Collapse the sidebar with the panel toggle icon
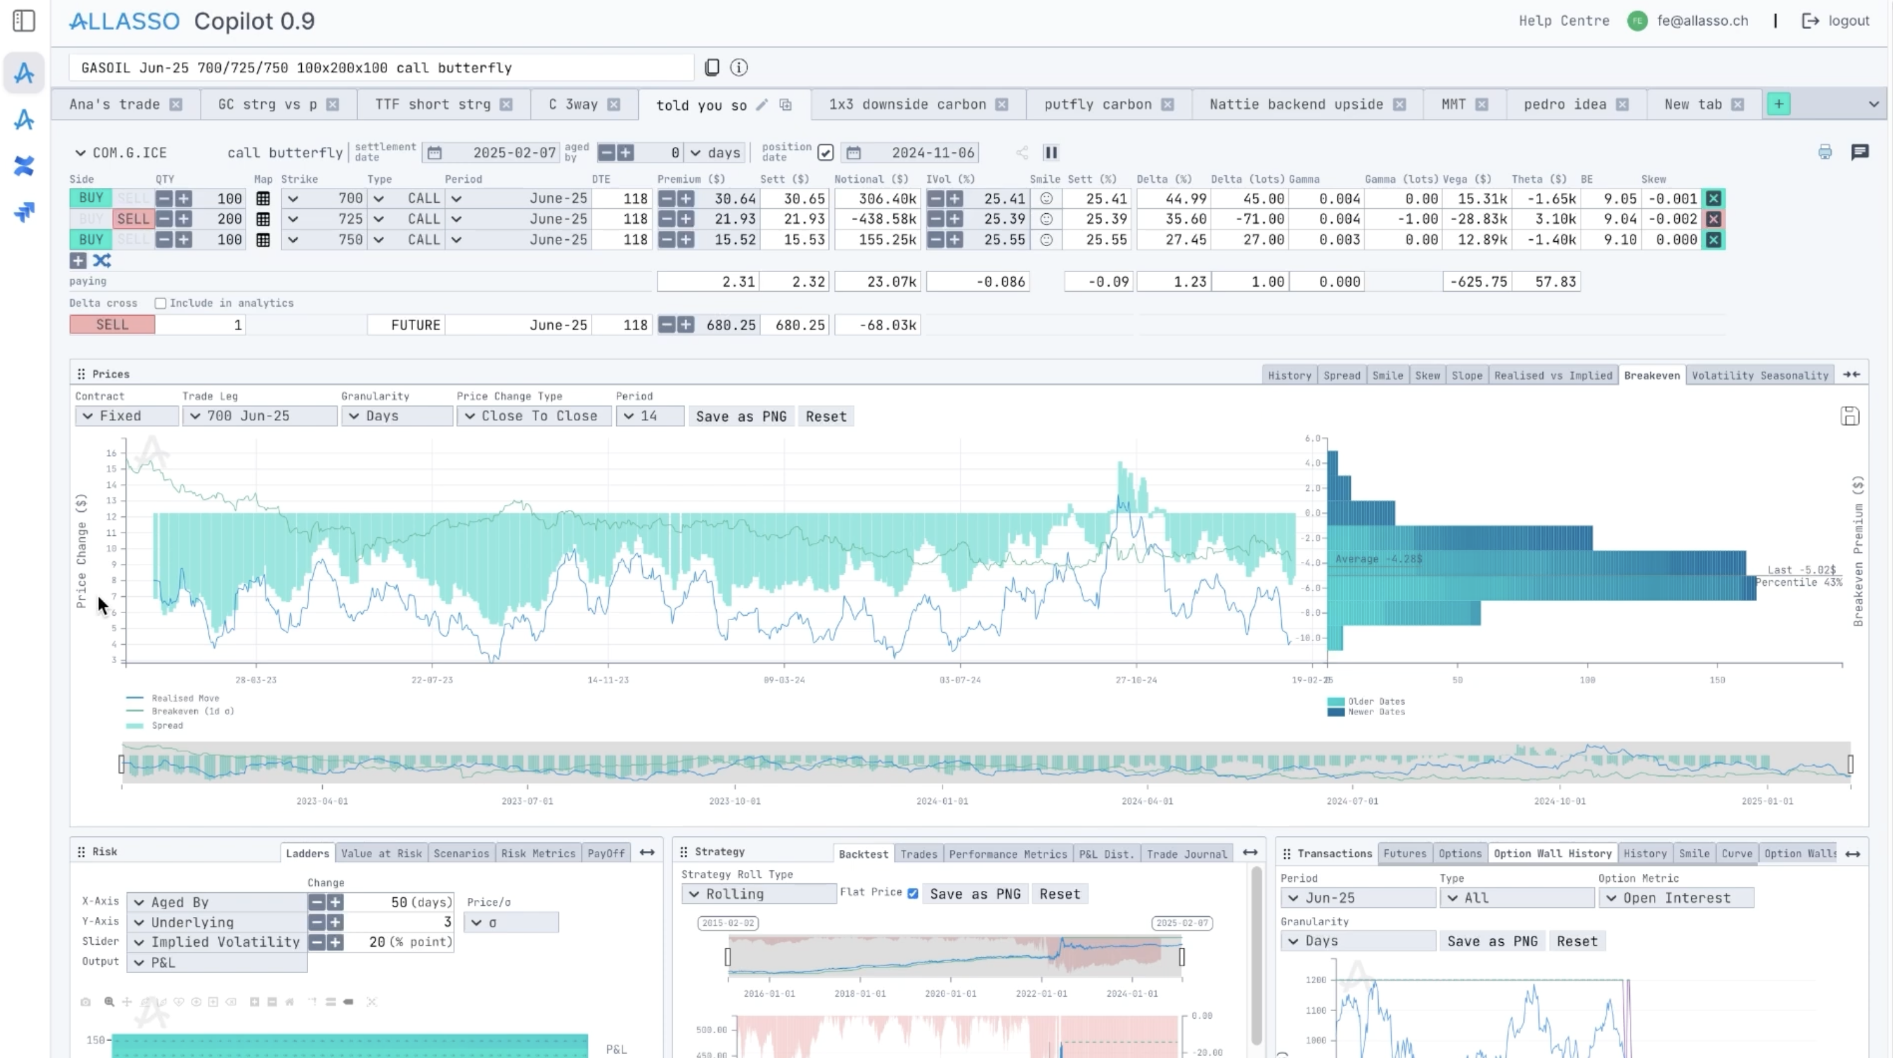This screenshot has width=1893, height=1058. [x=24, y=21]
